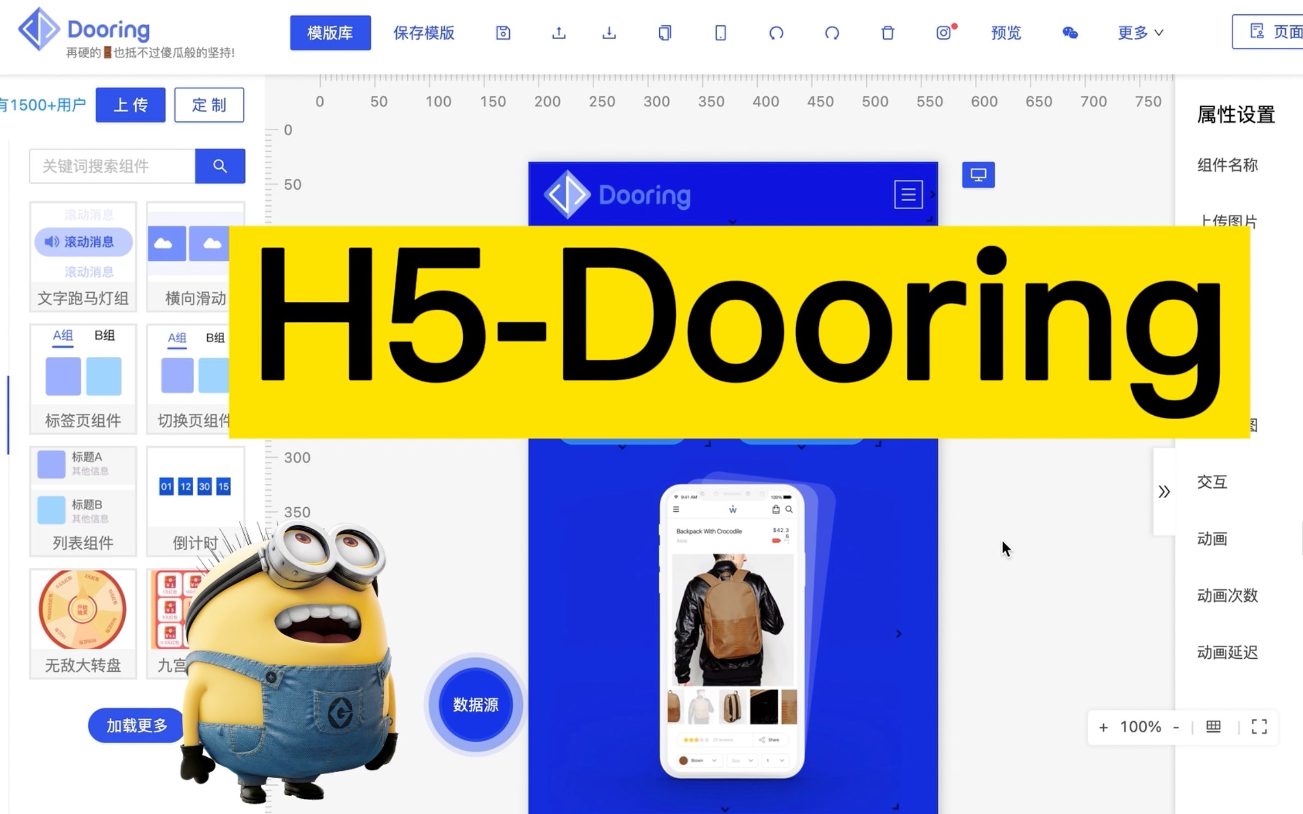Viewport: 1303px width, 814px height.
Task: Click the round 数据源 data source button
Action: (x=475, y=704)
